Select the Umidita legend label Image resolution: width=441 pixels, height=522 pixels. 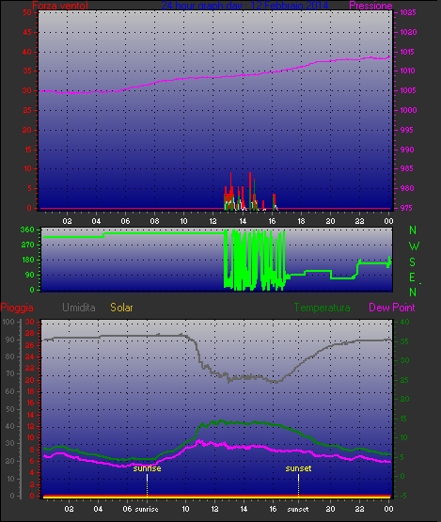point(79,308)
